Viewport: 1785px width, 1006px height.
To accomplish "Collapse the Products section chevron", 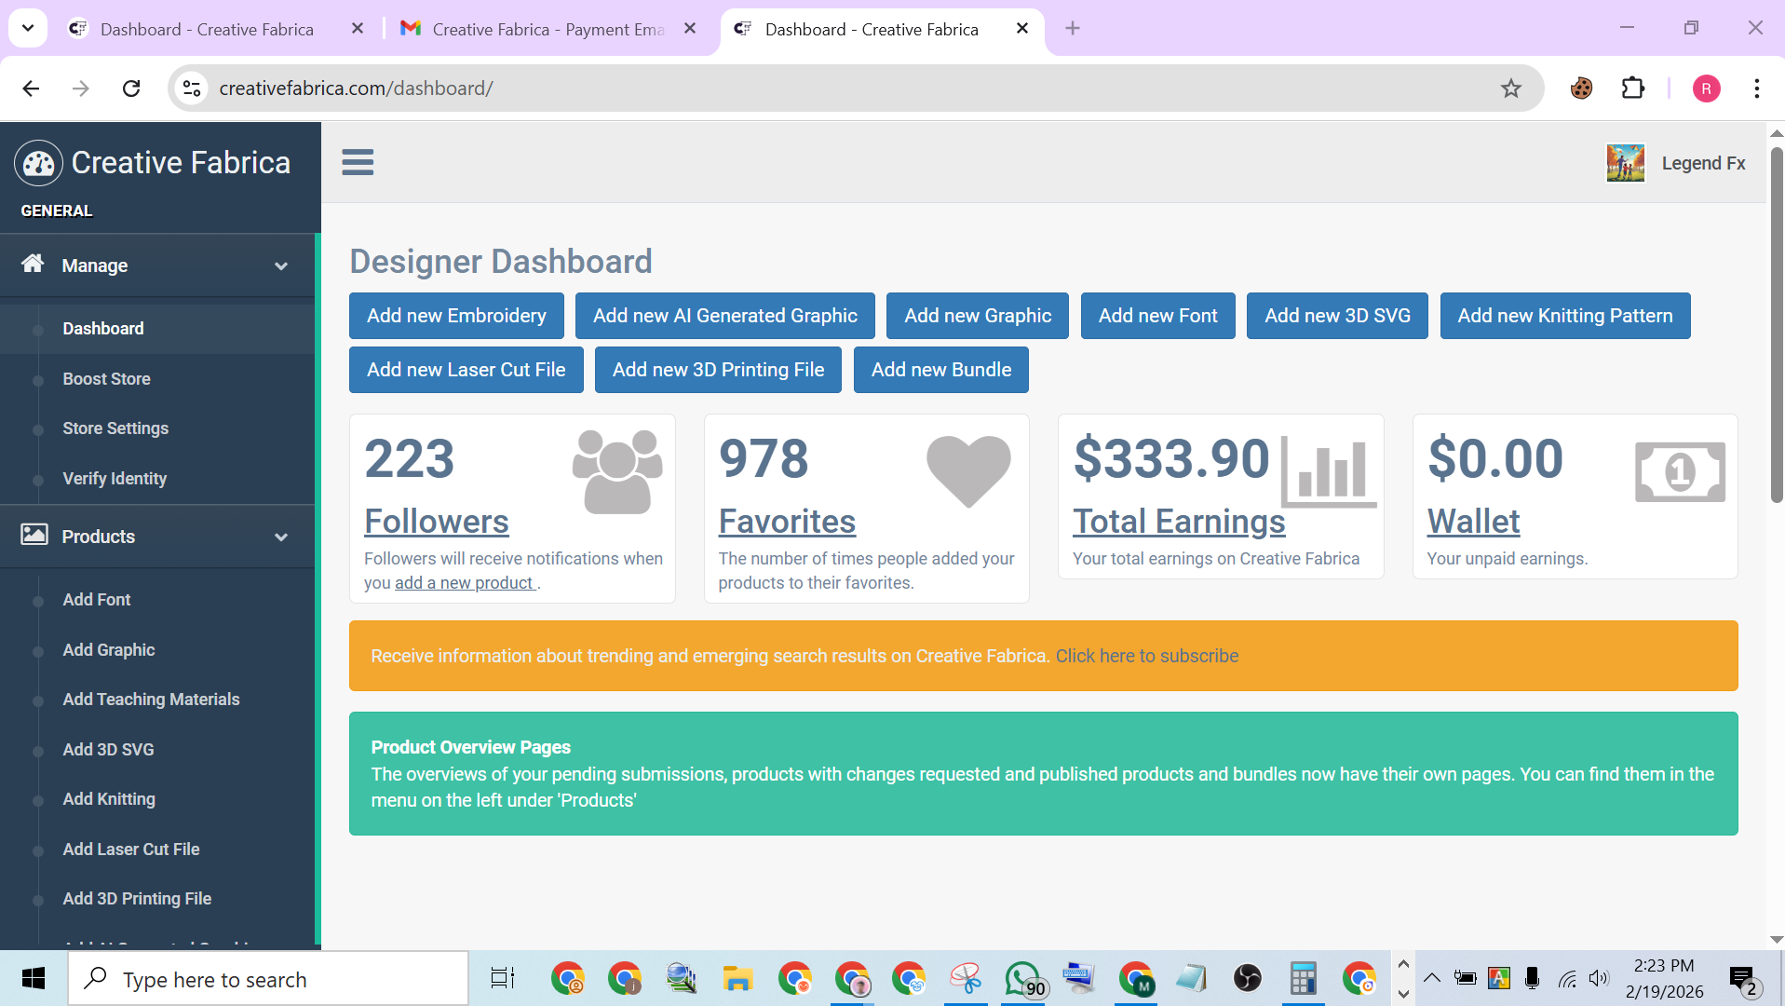I will pos(280,537).
